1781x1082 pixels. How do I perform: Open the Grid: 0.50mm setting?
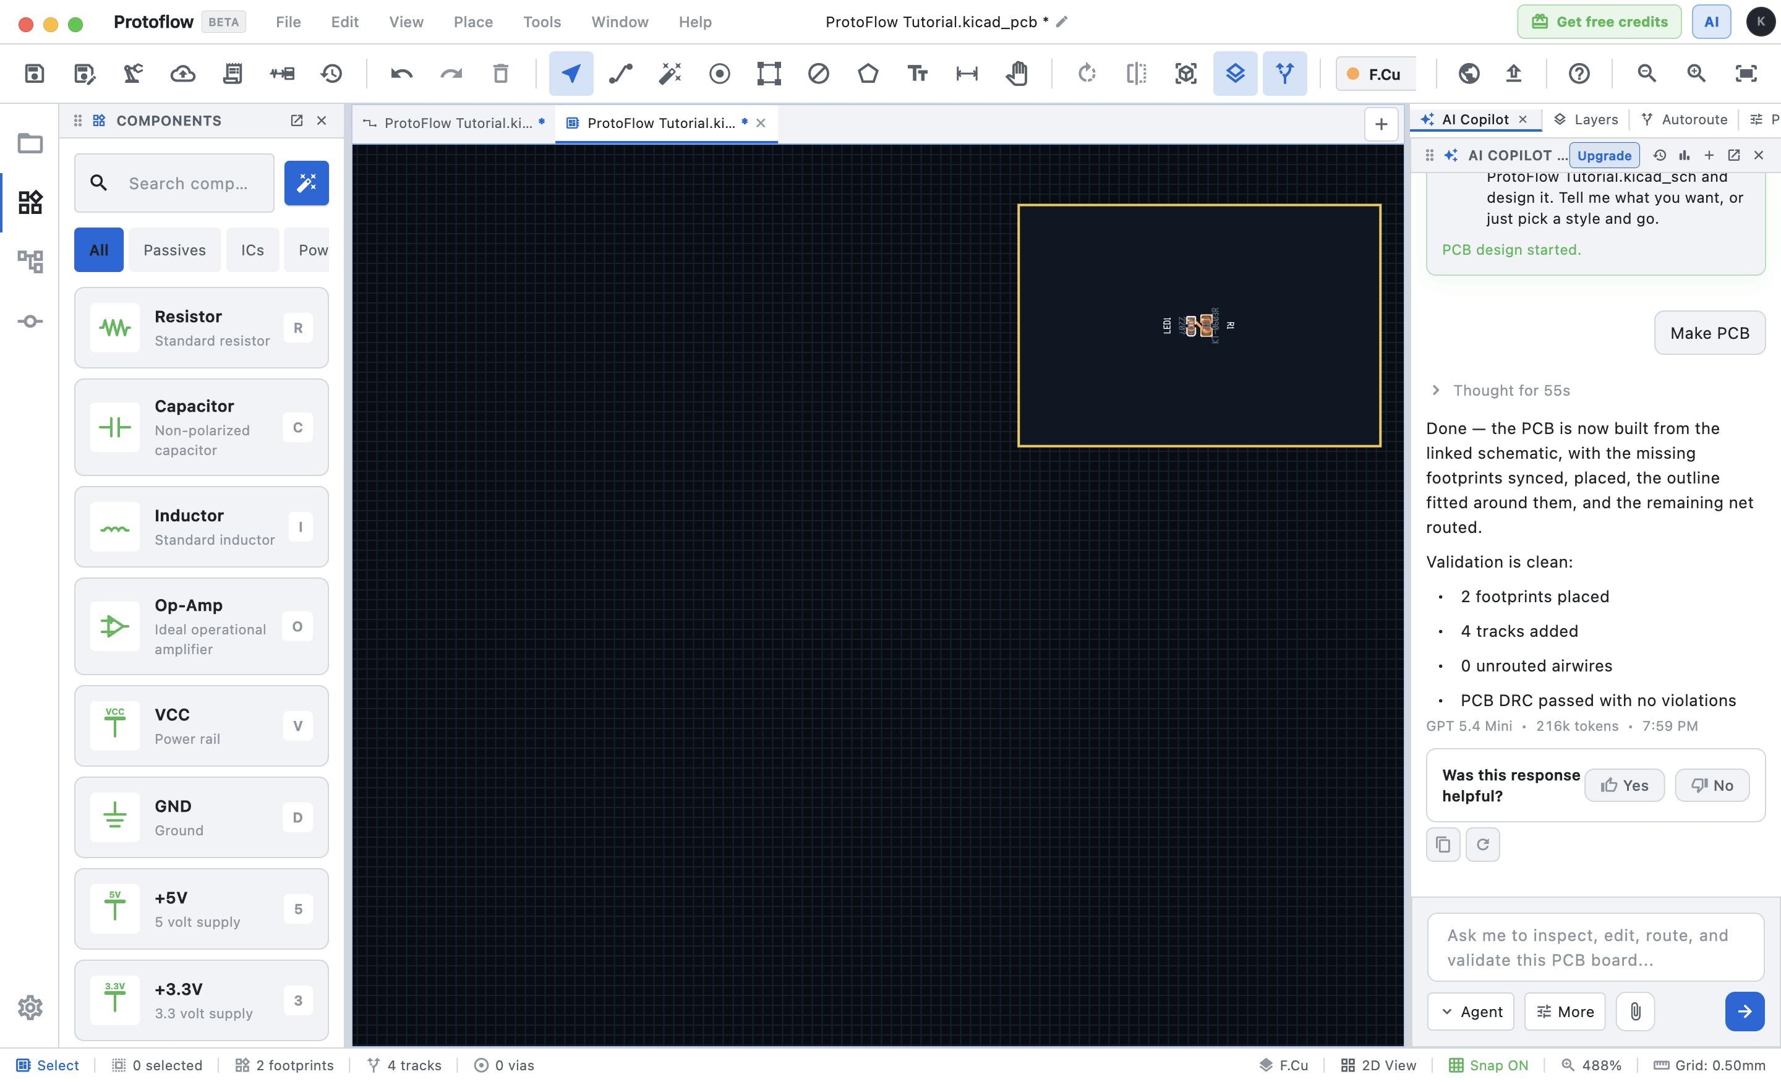(1709, 1065)
